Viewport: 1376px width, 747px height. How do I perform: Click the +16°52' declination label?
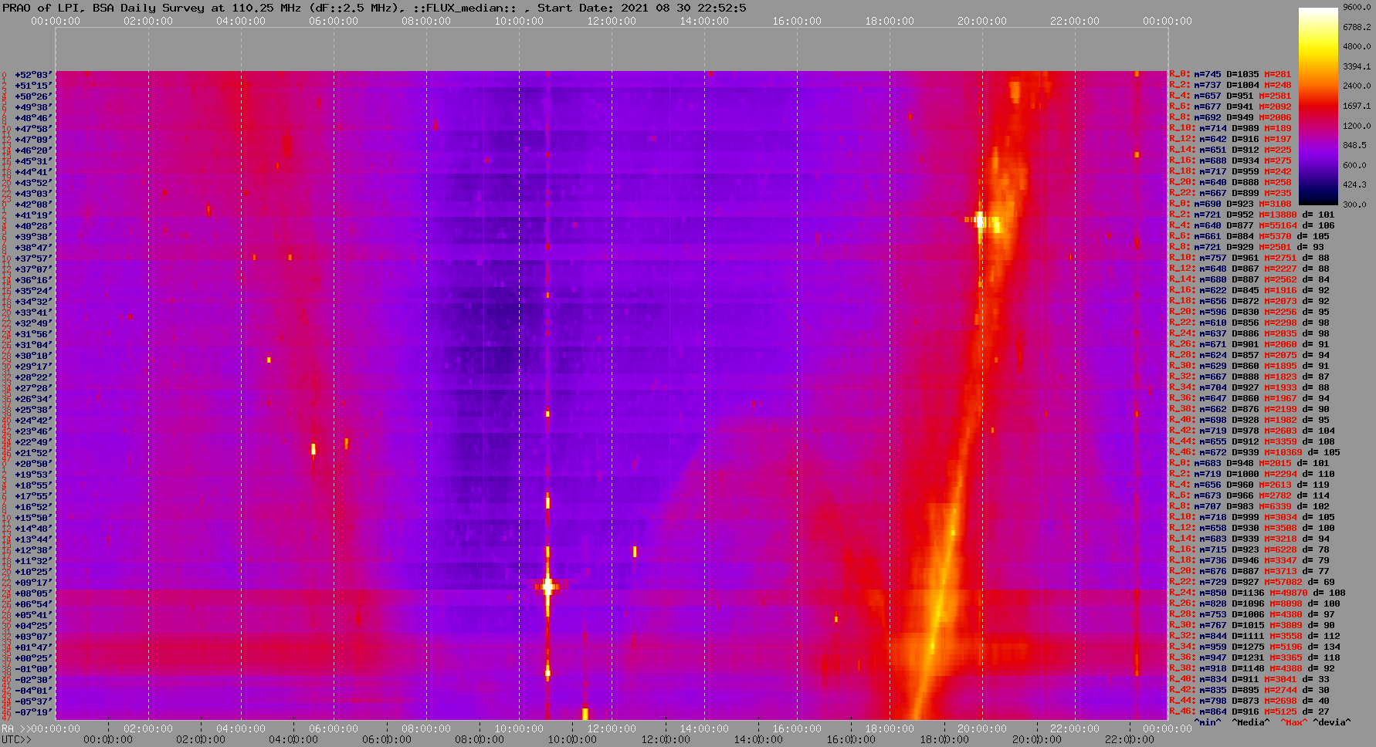[x=33, y=507]
